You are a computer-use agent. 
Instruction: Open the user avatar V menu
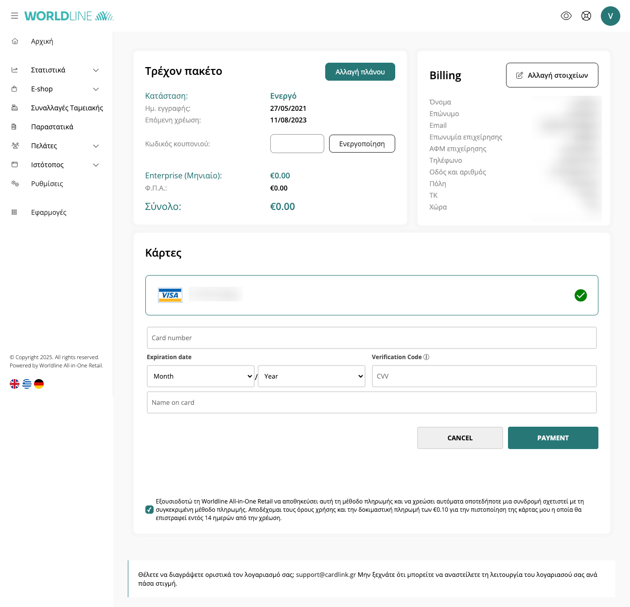click(x=610, y=16)
